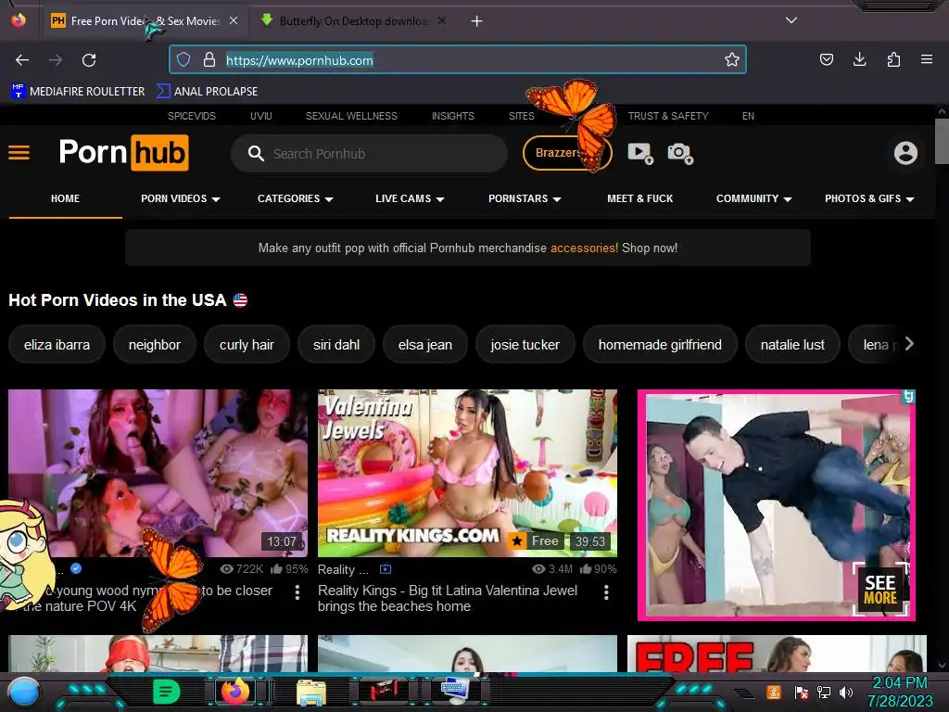Open options dots for first video

297,592
